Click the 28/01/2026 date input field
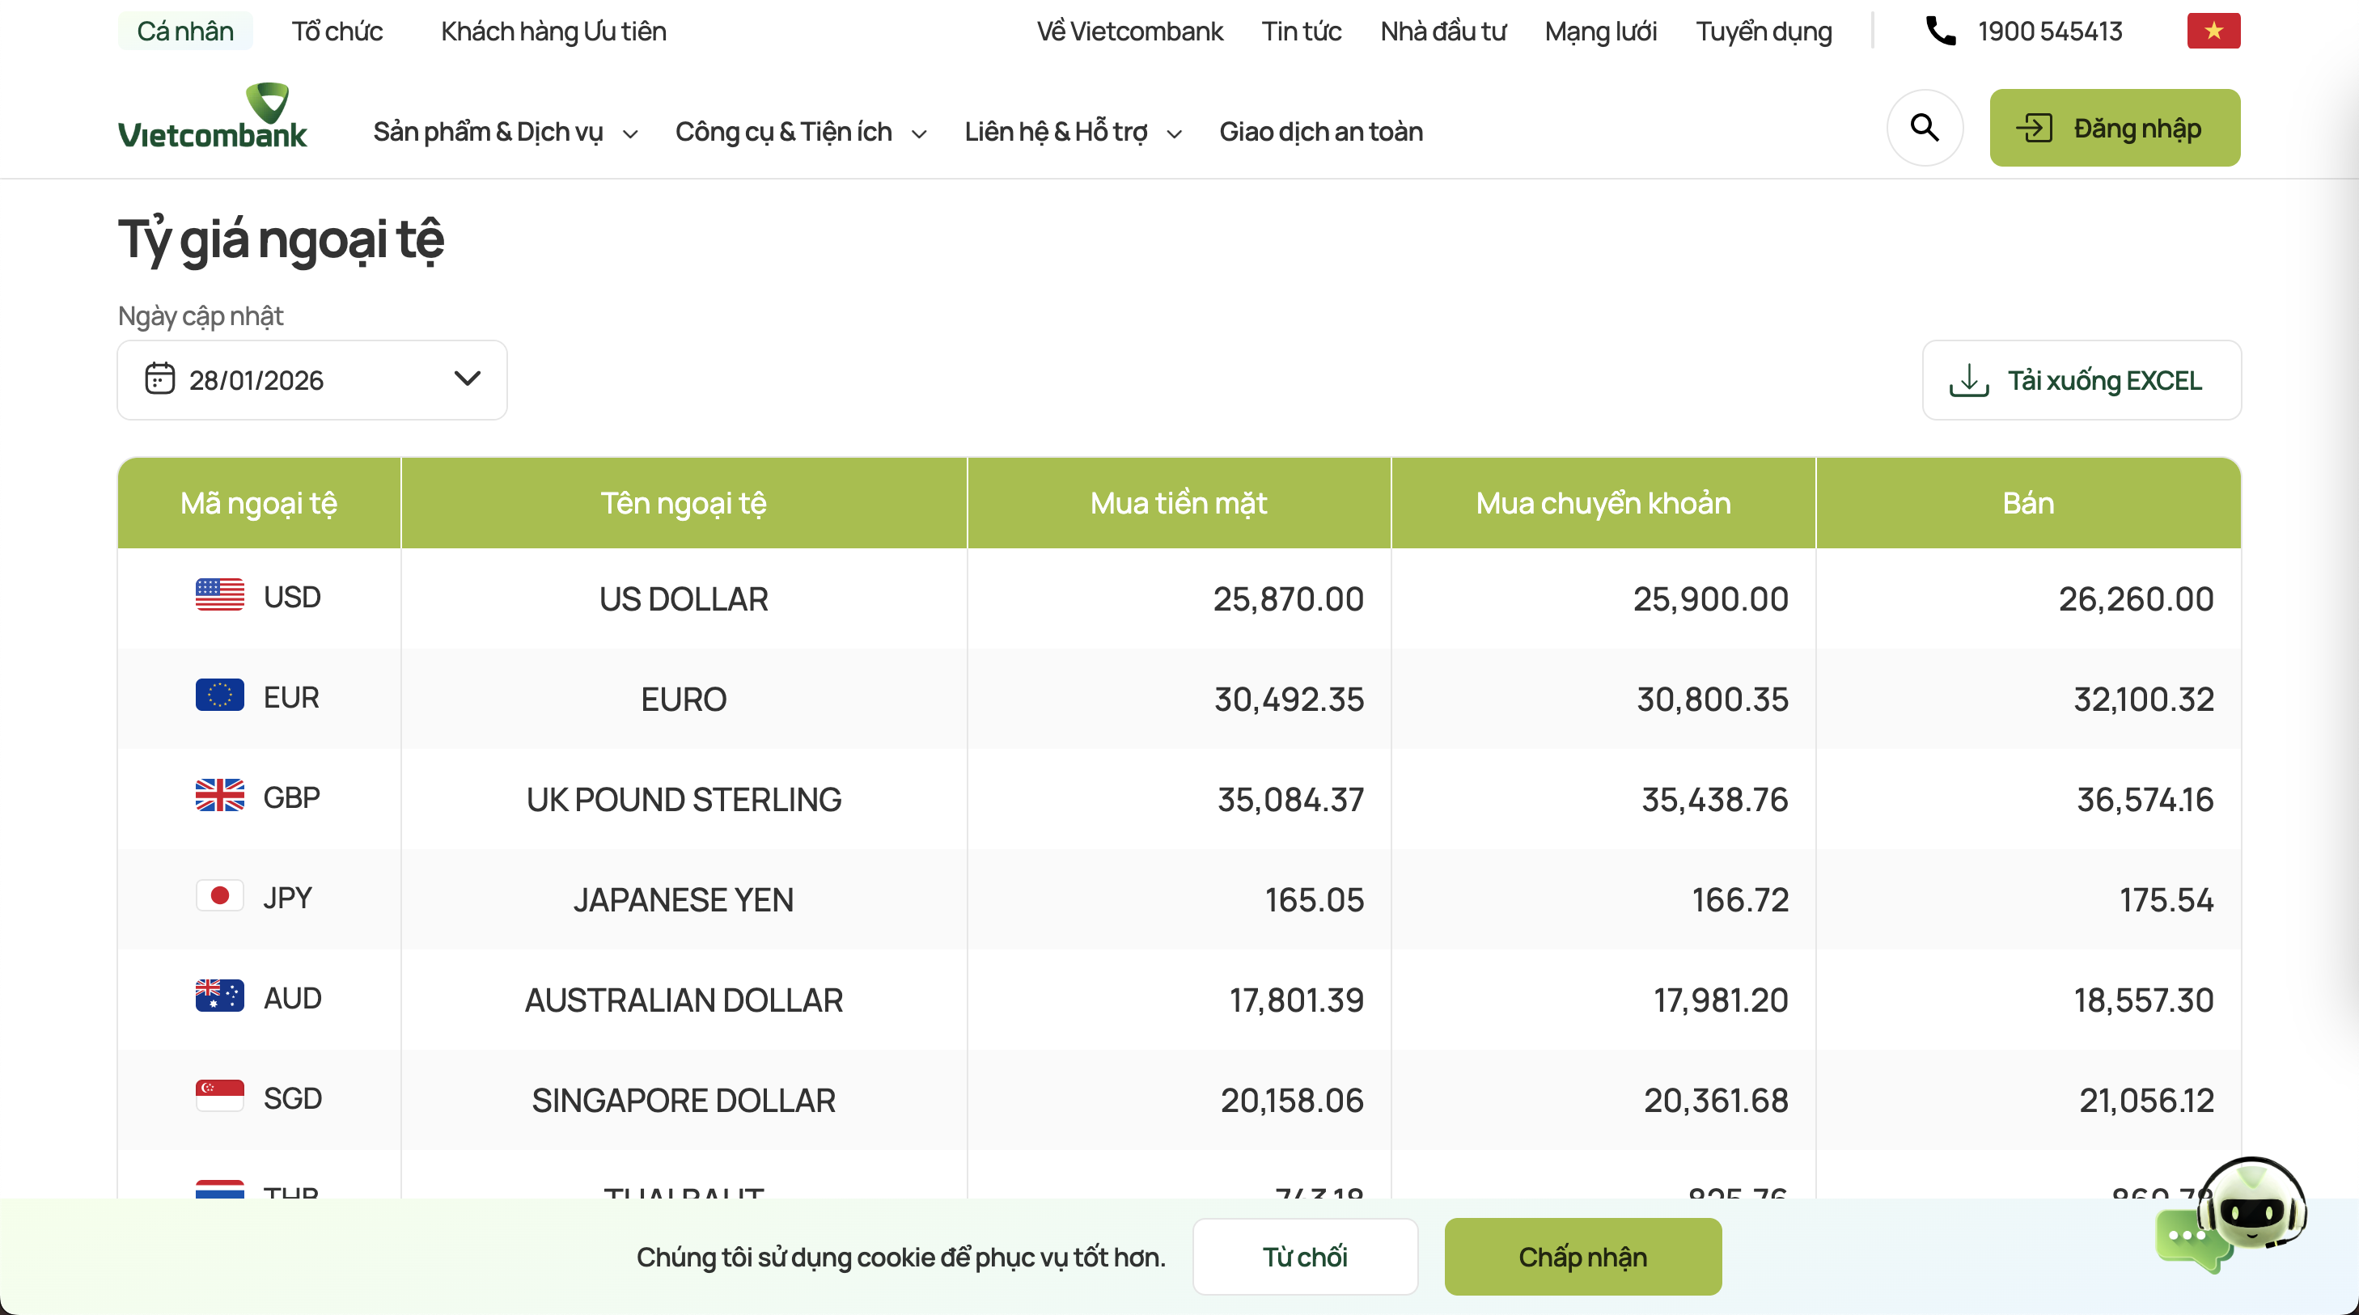The width and height of the screenshot is (2359, 1315). (256, 379)
